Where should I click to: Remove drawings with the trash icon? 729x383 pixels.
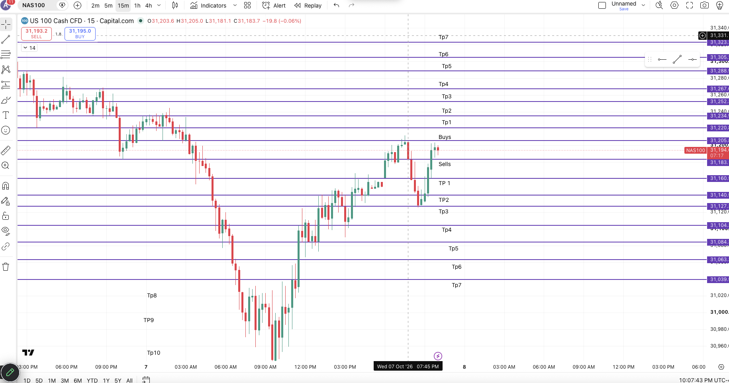6,267
